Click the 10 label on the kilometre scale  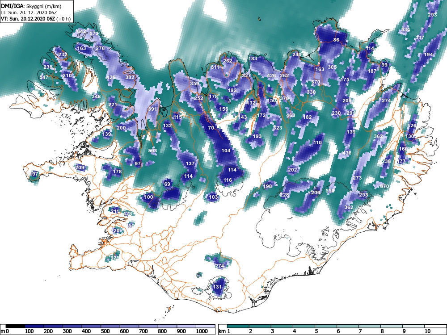pos(427,331)
